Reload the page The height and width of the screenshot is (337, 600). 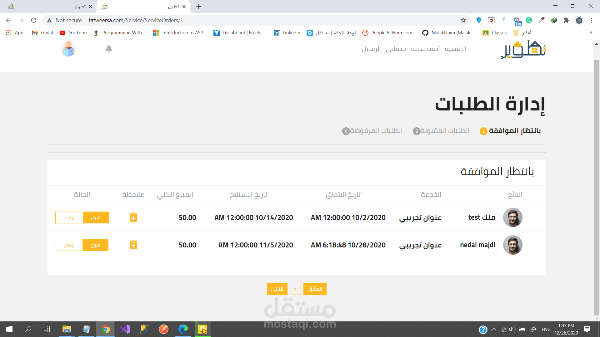coord(34,20)
